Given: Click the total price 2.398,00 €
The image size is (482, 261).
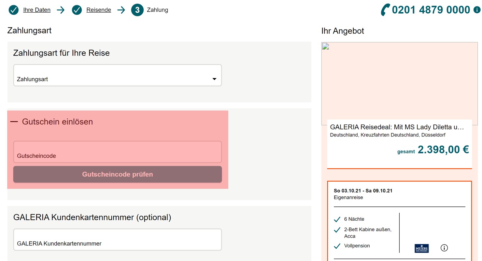Looking at the screenshot, I should (443, 150).
